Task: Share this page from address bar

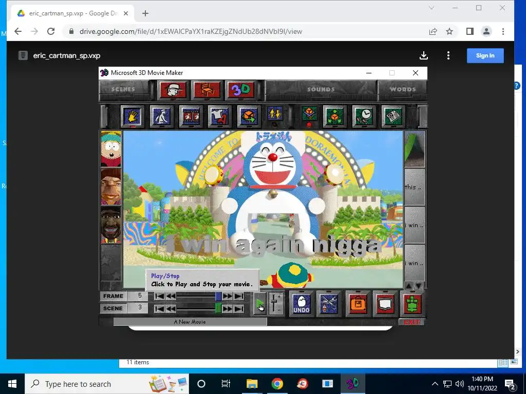Action: coord(433,31)
